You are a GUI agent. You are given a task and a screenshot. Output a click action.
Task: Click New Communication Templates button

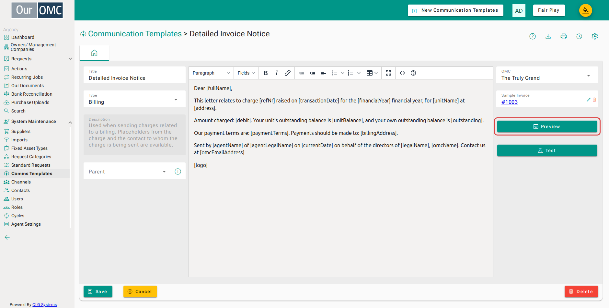coord(455,10)
